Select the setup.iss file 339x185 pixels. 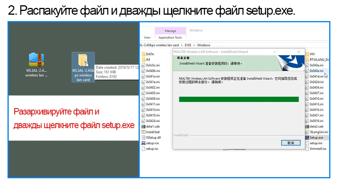[150, 149]
